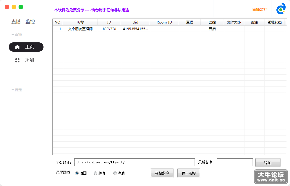Image resolution: width=290 pixels, height=186 pixels.
Task: Click the yellow minimize window dot
Action: [x=14, y=7]
